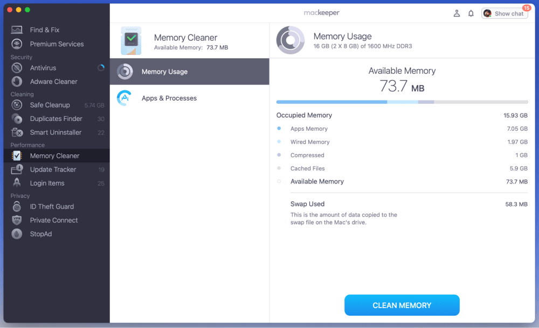Image resolution: width=539 pixels, height=328 pixels.
Task: Open Premium Services section
Action: 57,44
